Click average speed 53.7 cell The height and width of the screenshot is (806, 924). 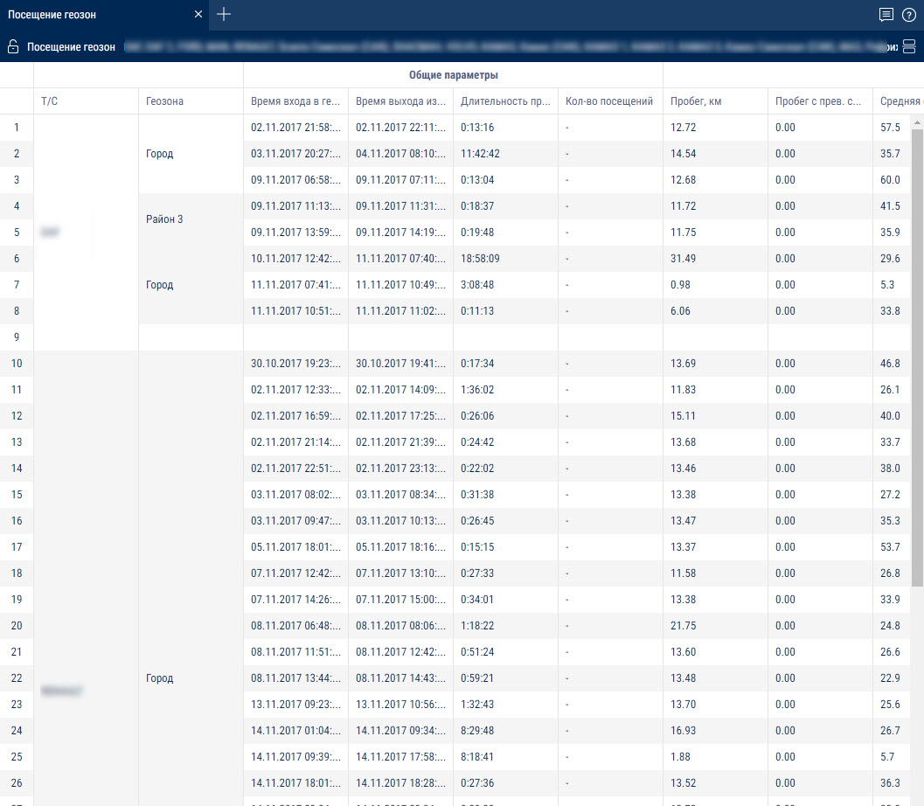point(890,546)
